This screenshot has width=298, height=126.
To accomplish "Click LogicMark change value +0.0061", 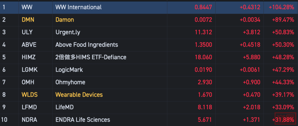I will (250, 70).
